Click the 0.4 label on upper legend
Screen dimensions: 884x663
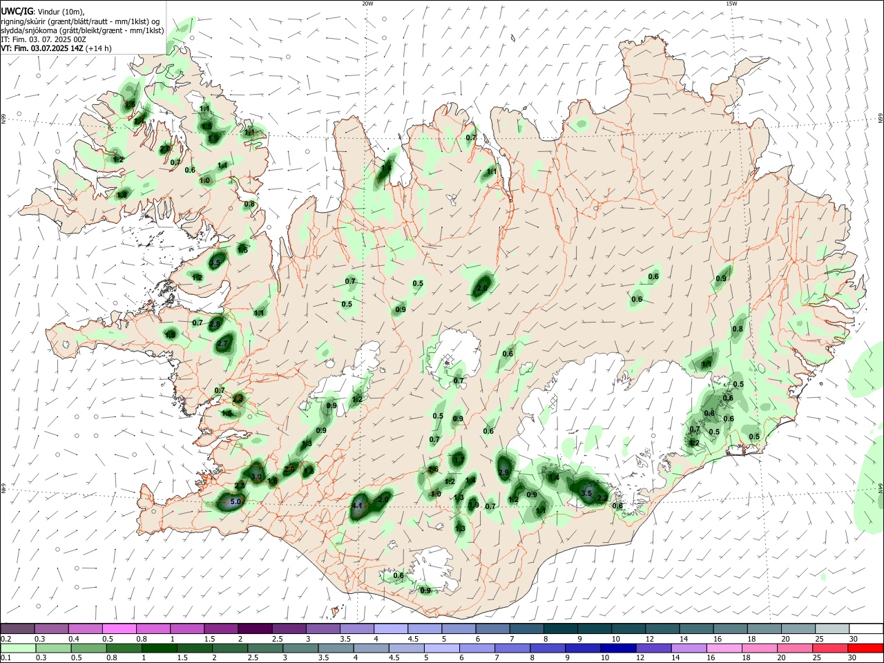tap(74, 639)
